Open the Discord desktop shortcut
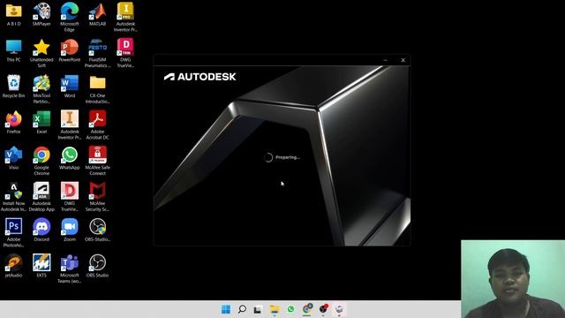Viewport: 565px width, 318px height. tap(41, 230)
